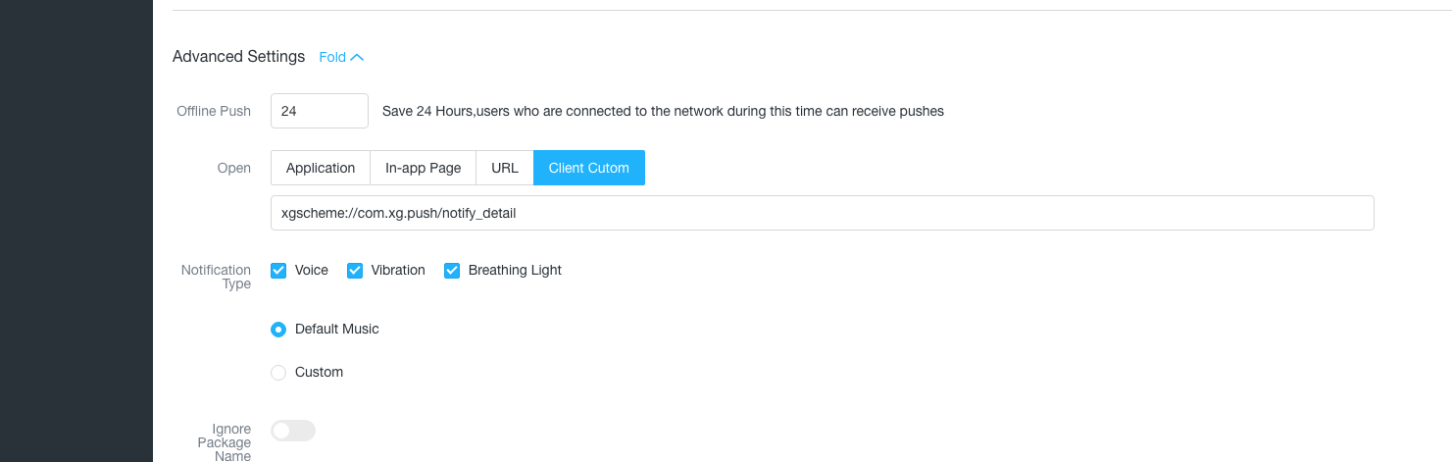Collapse Advanced Settings via the Fold link
The height and width of the screenshot is (462, 1452).
(x=341, y=57)
